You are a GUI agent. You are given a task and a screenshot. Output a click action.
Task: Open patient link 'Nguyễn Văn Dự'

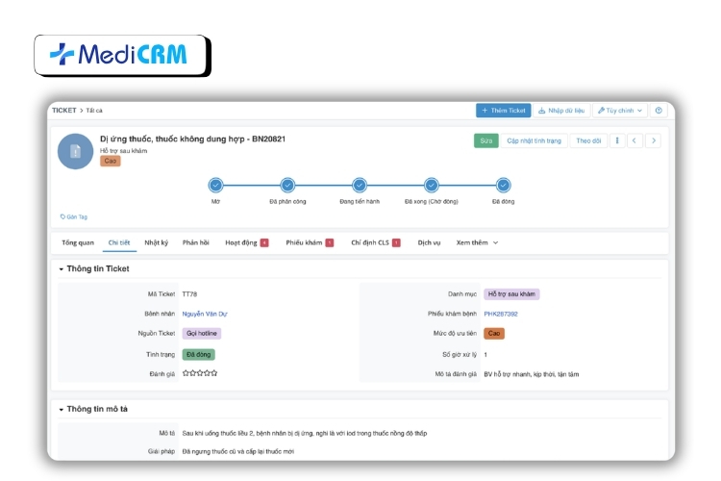coord(205,314)
